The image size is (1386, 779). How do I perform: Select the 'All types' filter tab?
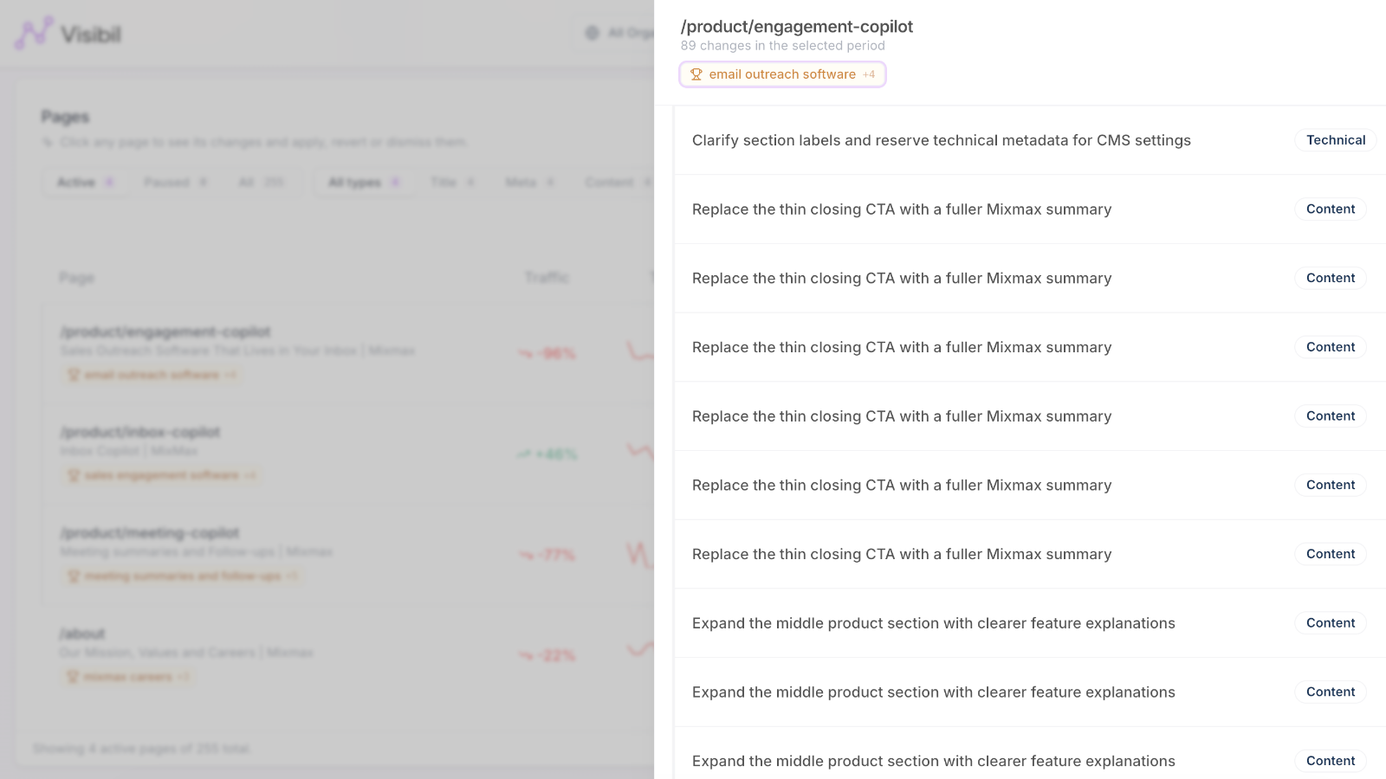364,182
